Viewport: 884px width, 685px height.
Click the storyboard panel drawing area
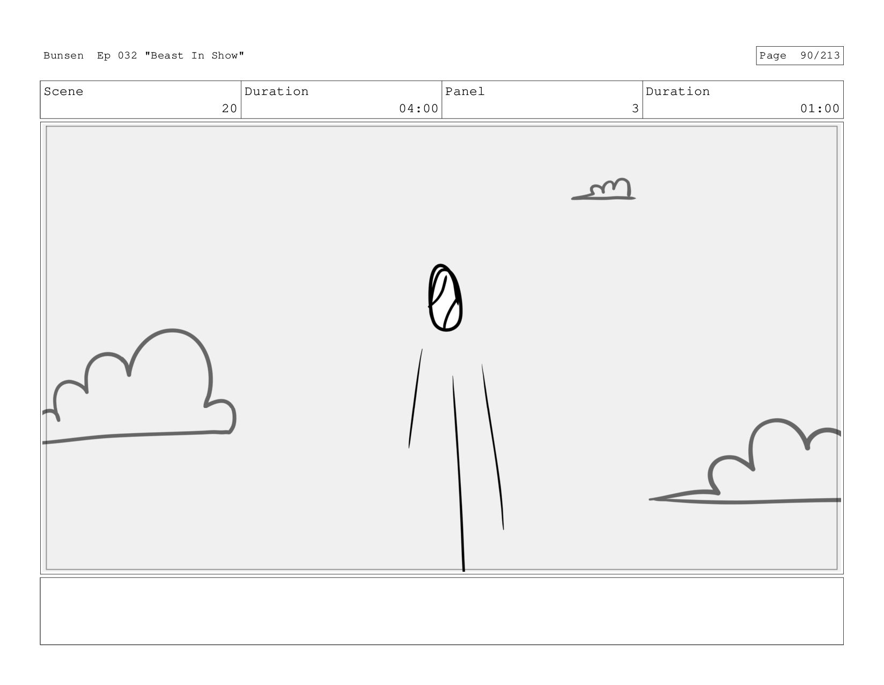[x=441, y=348]
